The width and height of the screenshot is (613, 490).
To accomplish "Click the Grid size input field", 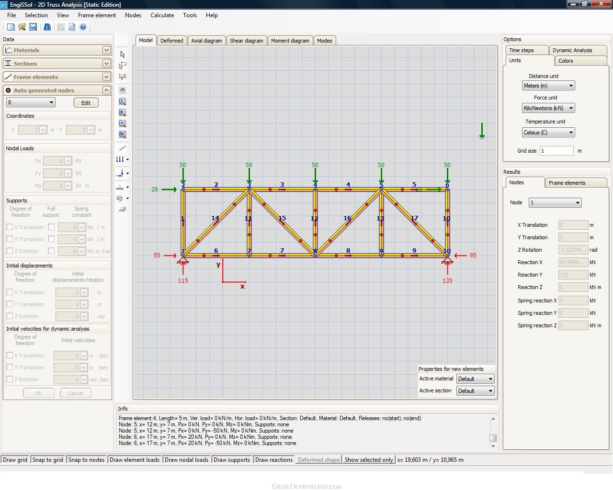I will pos(556,151).
